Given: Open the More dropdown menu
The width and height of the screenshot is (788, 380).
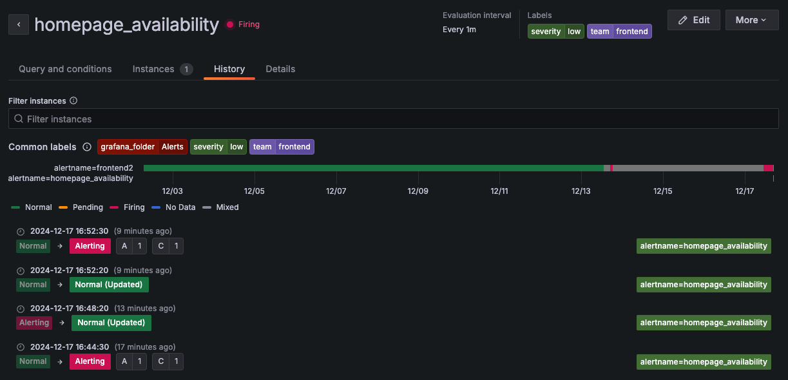Looking at the screenshot, I should pyautogui.click(x=751, y=20).
